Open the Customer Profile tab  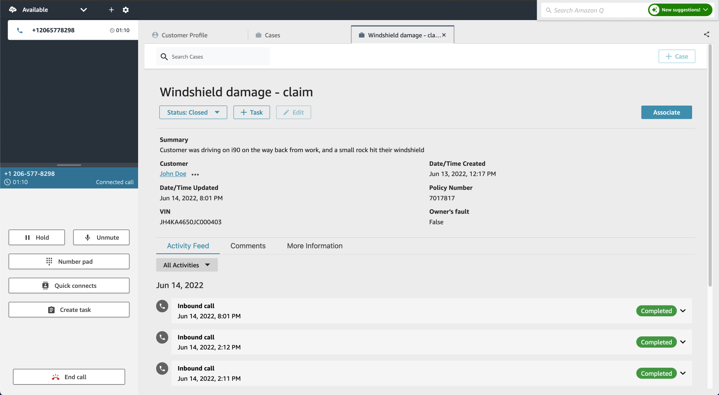[184, 35]
